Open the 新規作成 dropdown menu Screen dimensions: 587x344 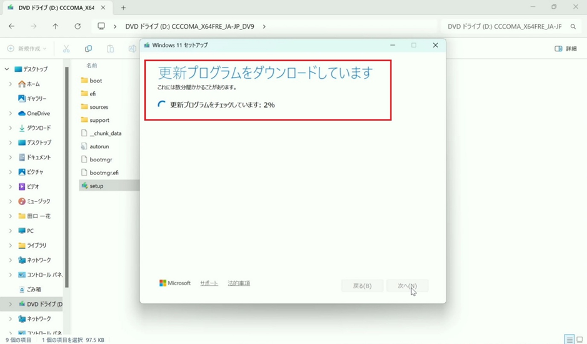[27, 49]
